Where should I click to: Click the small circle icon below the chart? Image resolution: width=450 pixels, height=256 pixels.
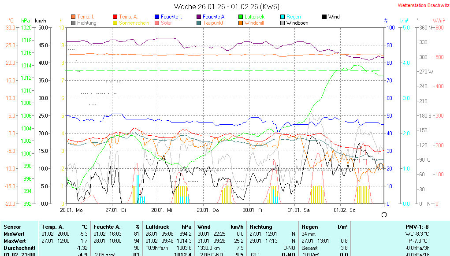click(384, 215)
